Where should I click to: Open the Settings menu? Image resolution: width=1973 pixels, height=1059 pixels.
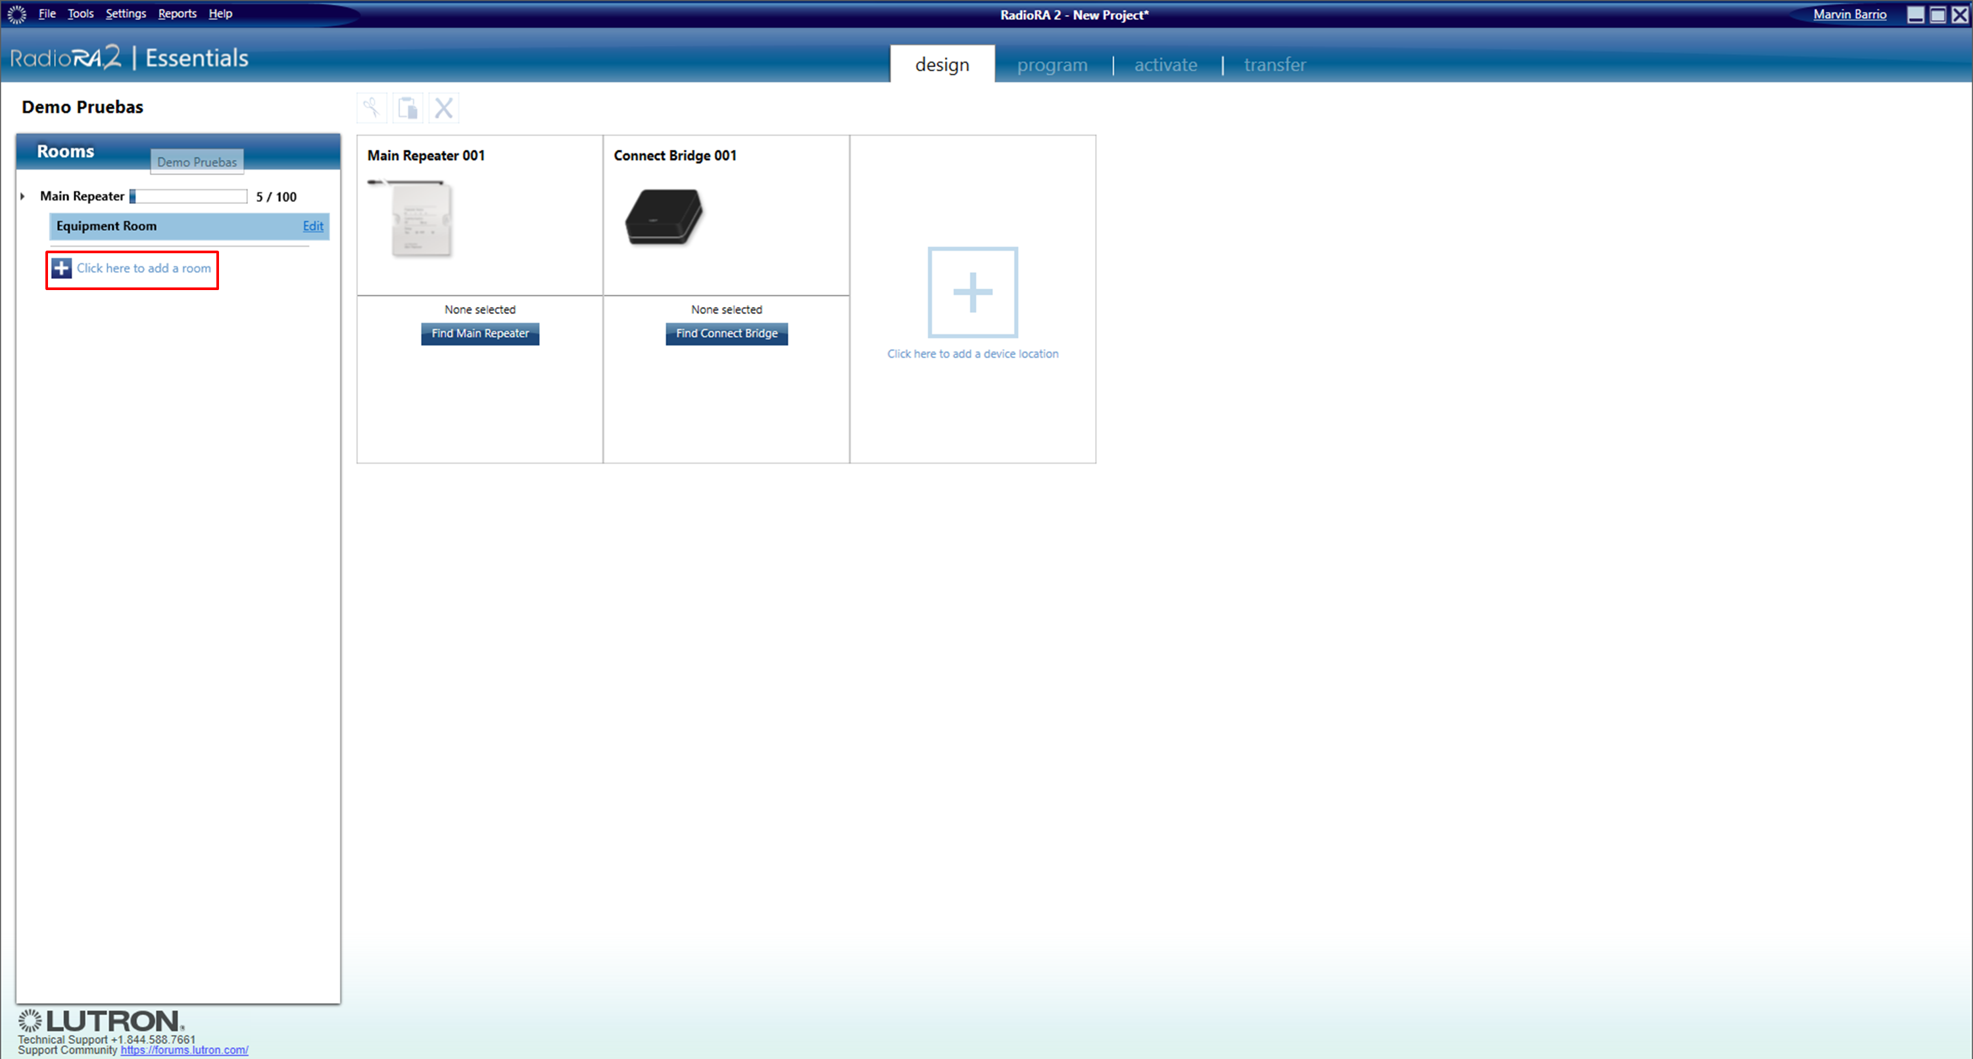tap(126, 14)
